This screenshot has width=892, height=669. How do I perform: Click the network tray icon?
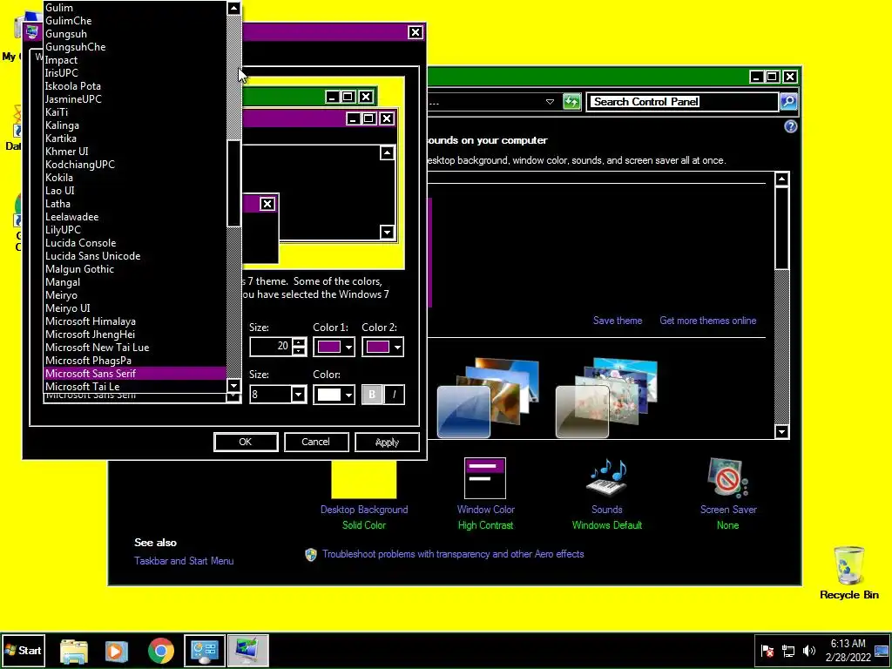(788, 650)
